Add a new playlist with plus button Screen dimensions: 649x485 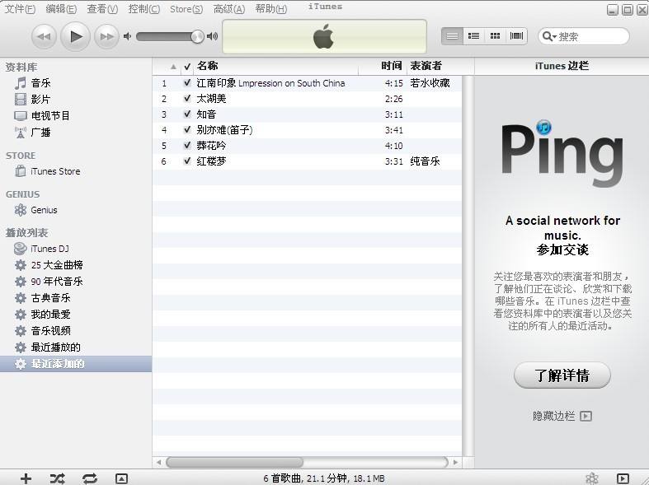point(26,478)
